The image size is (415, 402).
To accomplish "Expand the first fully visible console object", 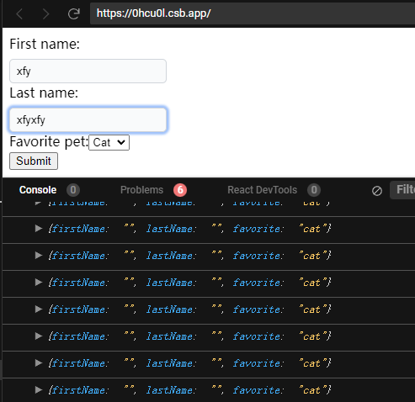I will (38, 229).
